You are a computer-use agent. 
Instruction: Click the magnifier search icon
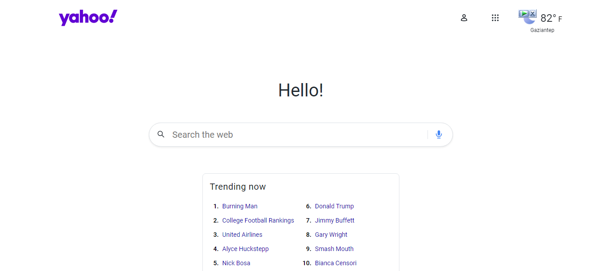pos(161,134)
